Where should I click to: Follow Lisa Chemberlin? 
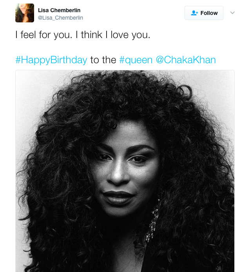tap(204, 13)
